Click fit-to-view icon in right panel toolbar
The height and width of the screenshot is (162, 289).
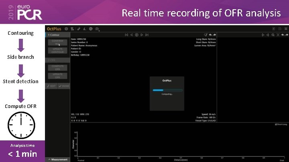[278, 35]
